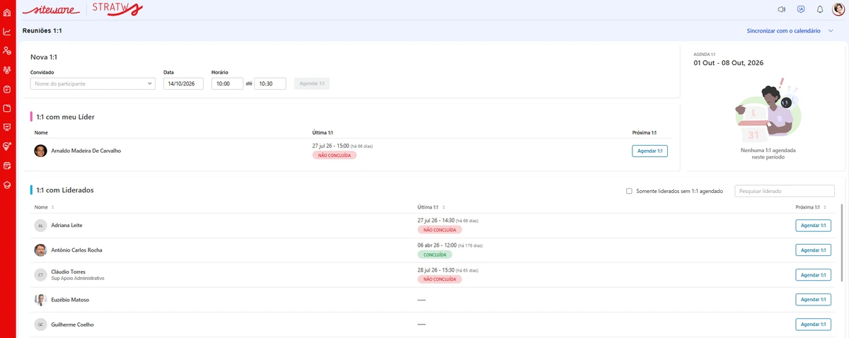Open the lightbulb ideas icon in sidebar
Image resolution: width=849 pixels, height=338 pixels.
[7, 146]
